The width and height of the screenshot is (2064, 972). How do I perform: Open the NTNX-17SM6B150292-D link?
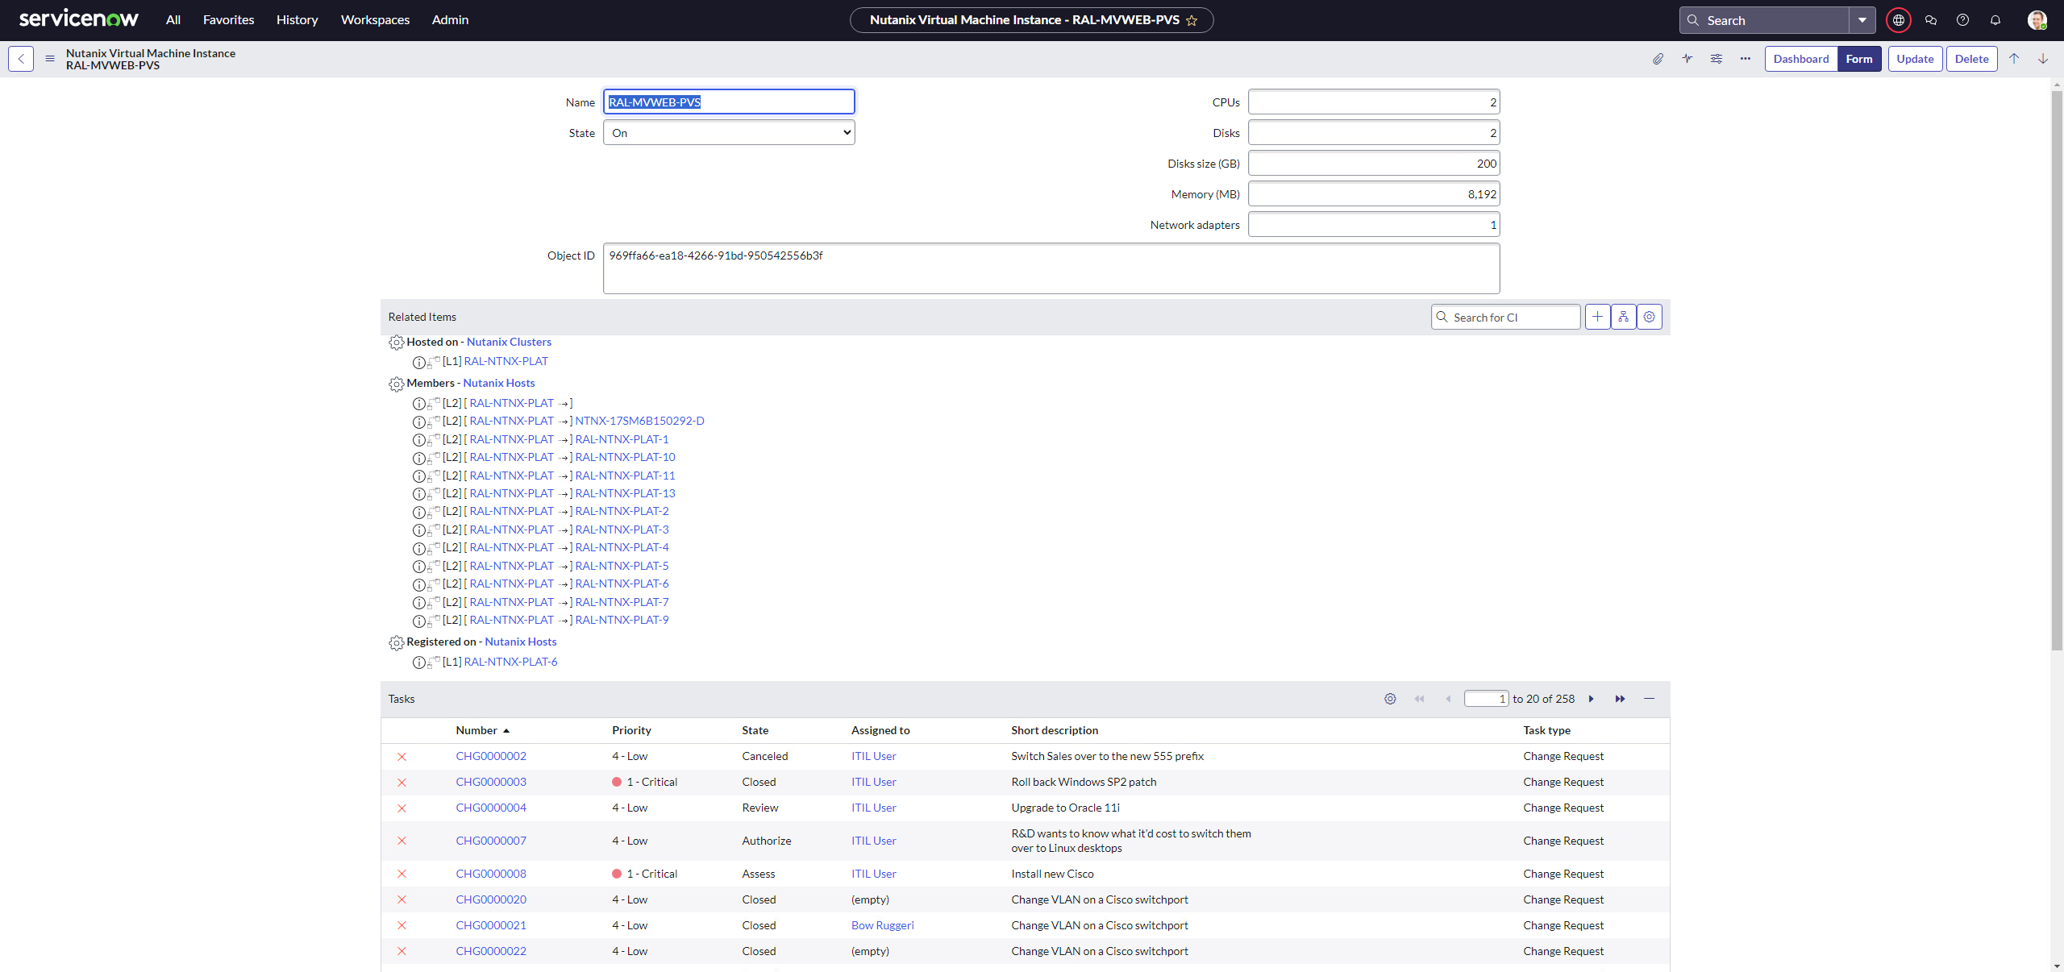click(639, 421)
